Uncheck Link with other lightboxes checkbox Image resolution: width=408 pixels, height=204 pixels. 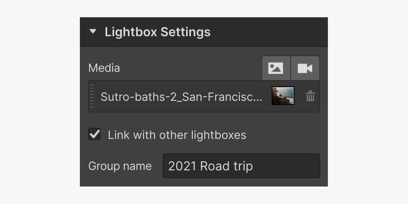[94, 134]
